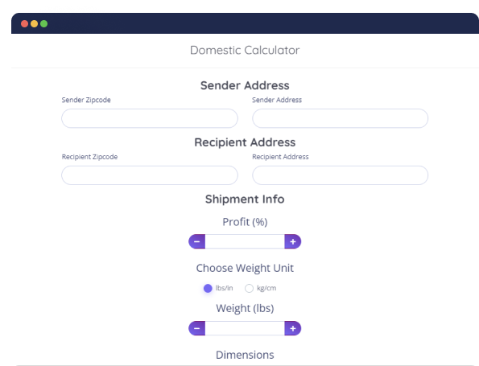The width and height of the screenshot is (479, 366).
Task: Click the plus icon under Profit (%)
Action: point(293,242)
